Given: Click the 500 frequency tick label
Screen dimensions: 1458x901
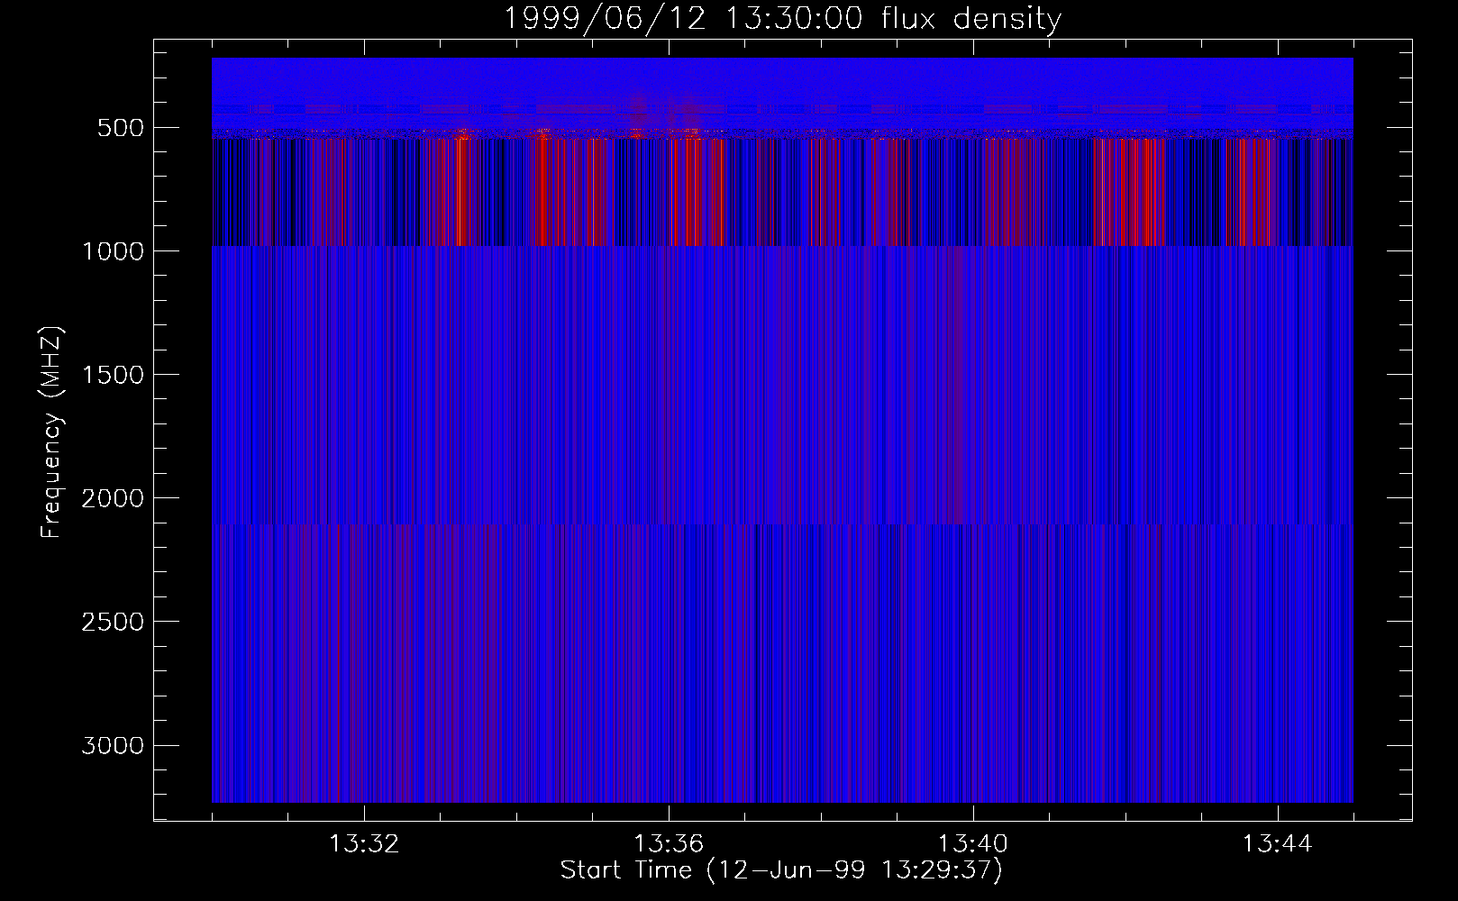Looking at the screenshot, I should pyautogui.click(x=121, y=128).
